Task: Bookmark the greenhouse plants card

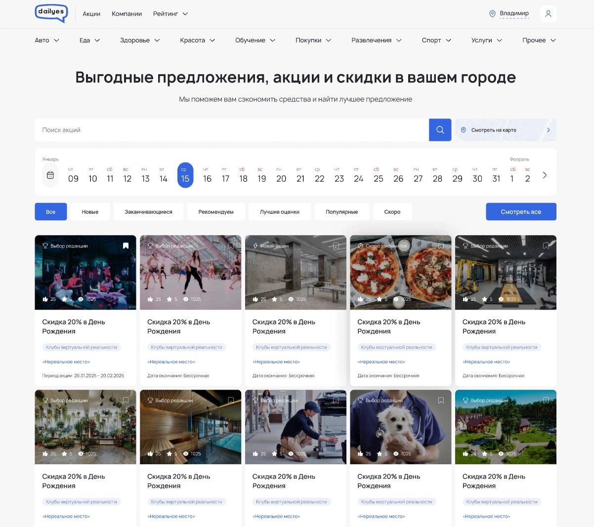Action: click(126, 401)
